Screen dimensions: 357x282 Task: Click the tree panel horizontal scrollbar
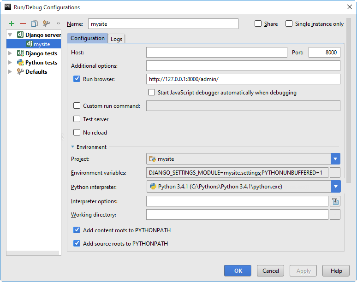tap(33, 253)
